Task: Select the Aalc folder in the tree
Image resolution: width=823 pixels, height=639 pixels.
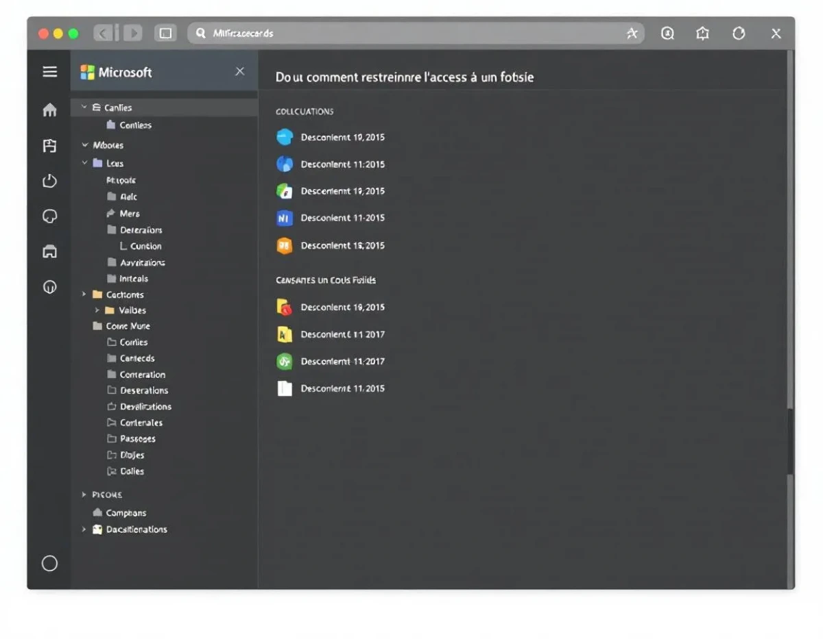Action: [x=122, y=197]
